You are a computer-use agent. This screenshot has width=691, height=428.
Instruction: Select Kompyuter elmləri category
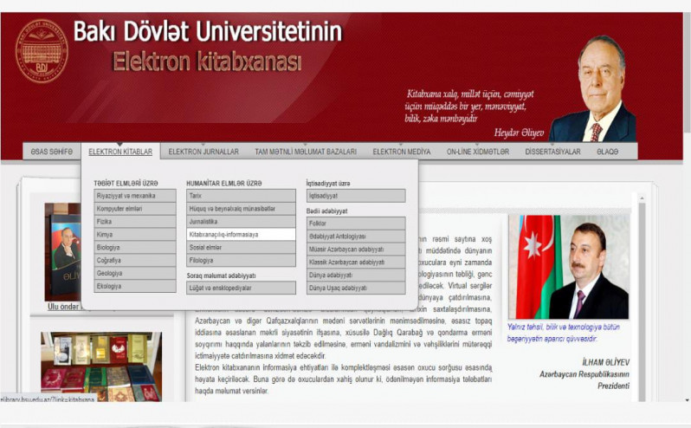tap(135, 209)
